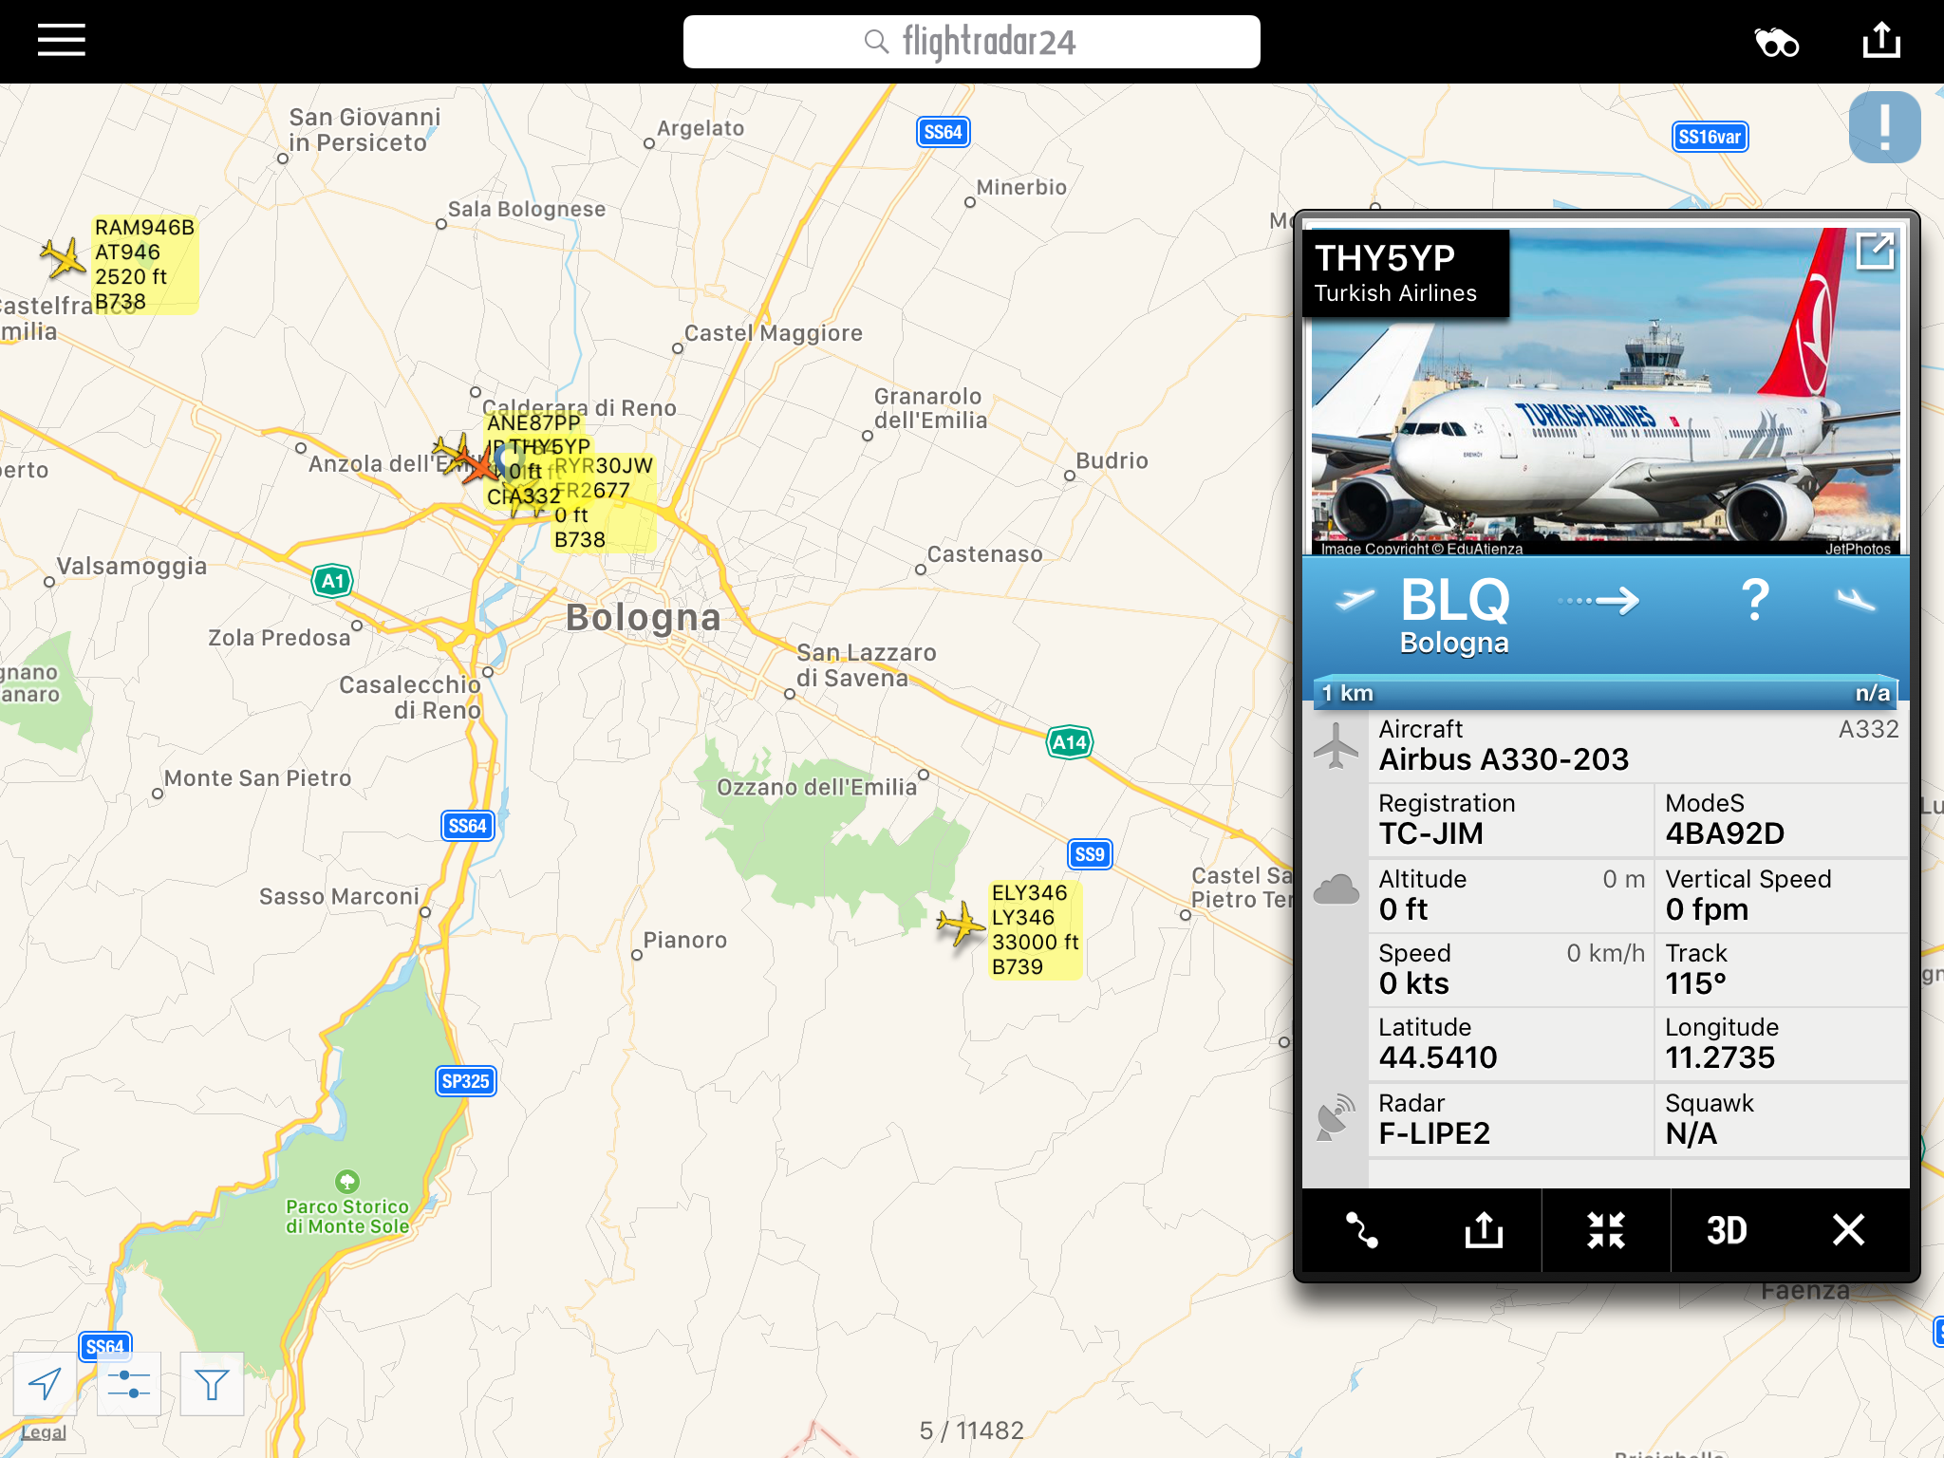Center map with the location arrow icon
Viewport: 1944px width, 1458px height.
point(45,1384)
